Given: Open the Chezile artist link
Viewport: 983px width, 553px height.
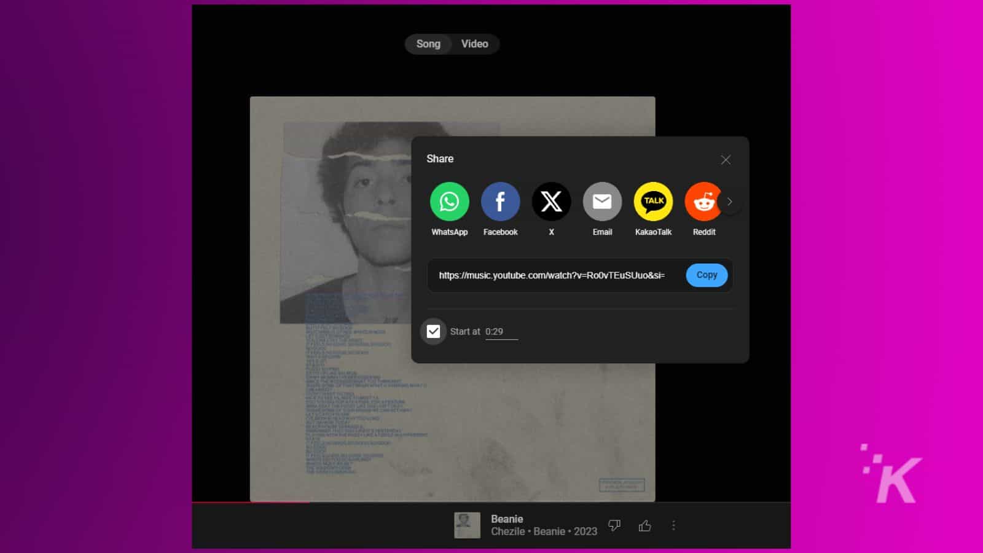Looking at the screenshot, I should pyautogui.click(x=507, y=531).
